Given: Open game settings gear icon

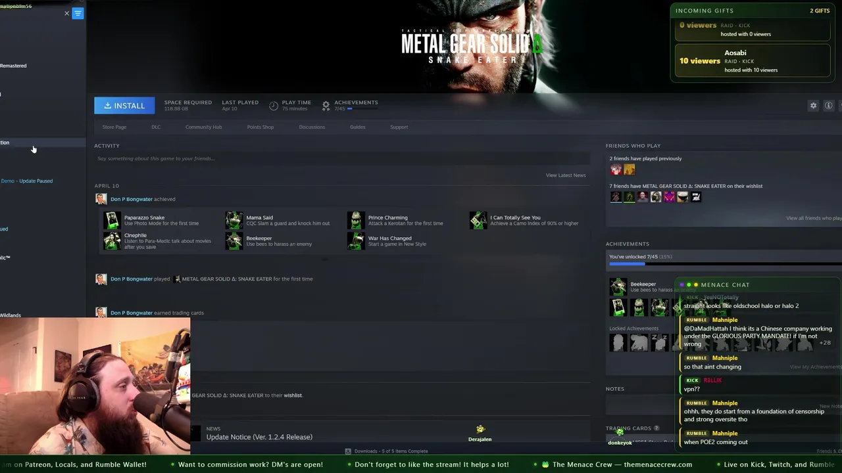Looking at the screenshot, I should (813, 106).
